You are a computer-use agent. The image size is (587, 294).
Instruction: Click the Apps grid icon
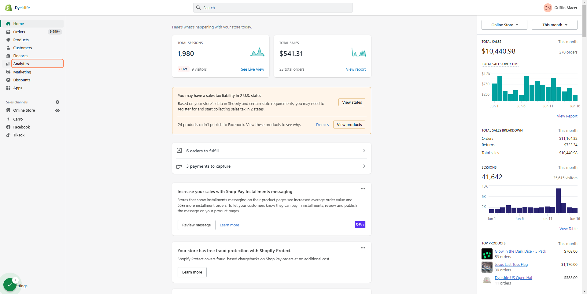pyautogui.click(x=8, y=88)
